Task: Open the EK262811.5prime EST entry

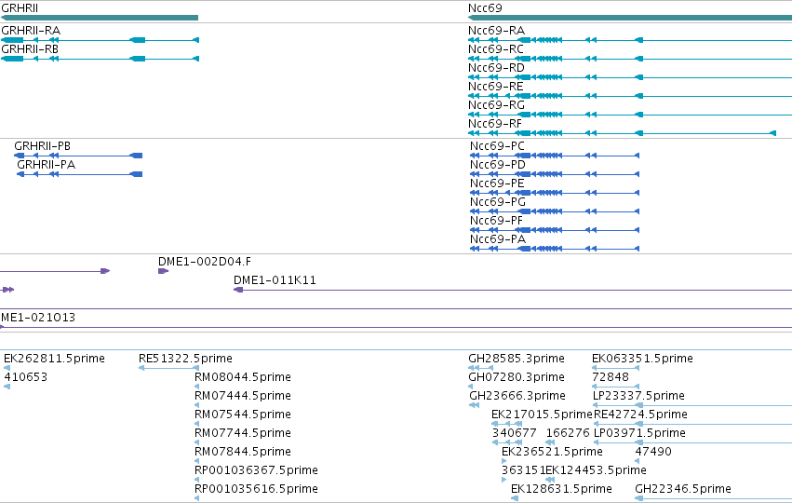Action: (54, 359)
